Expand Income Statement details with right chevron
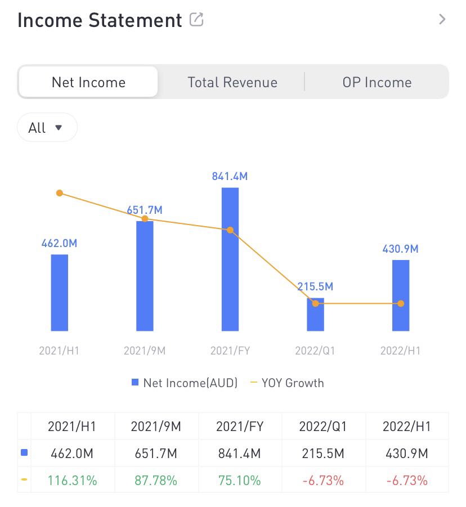Screen dimensions: 466x507 [x=442, y=20]
